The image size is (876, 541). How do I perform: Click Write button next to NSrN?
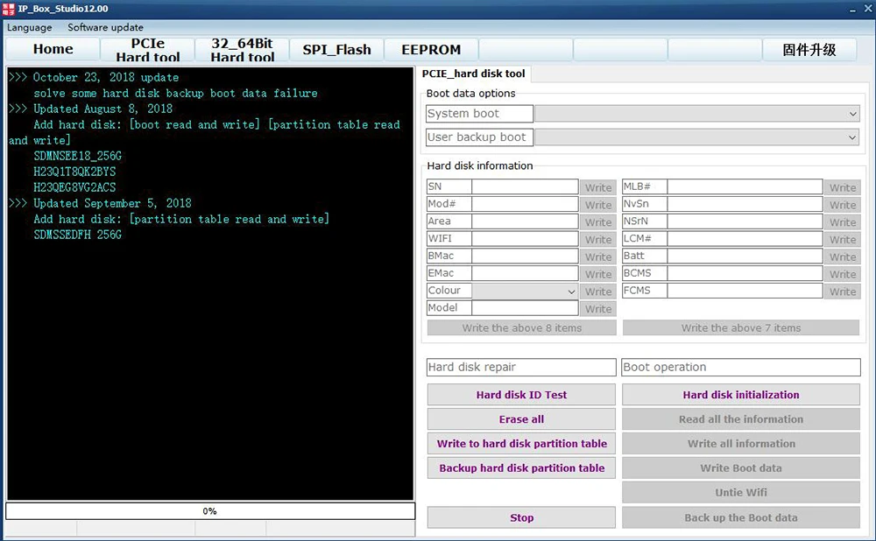click(x=843, y=222)
